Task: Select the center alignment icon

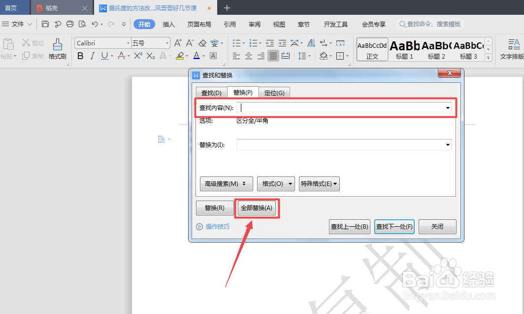Action: [x=248, y=56]
